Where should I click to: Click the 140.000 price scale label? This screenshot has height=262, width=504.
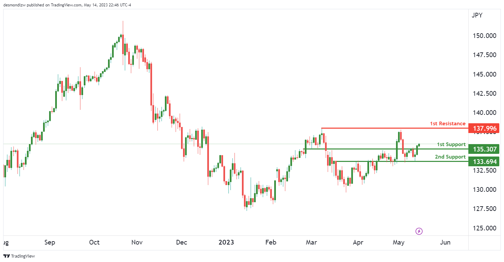(484, 113)
